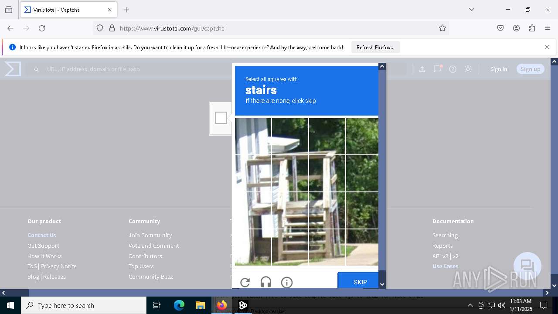The height and width of the screenshot is (314, 558).
Task: Open the captcha info icon
Action: (x=287, y=282)
